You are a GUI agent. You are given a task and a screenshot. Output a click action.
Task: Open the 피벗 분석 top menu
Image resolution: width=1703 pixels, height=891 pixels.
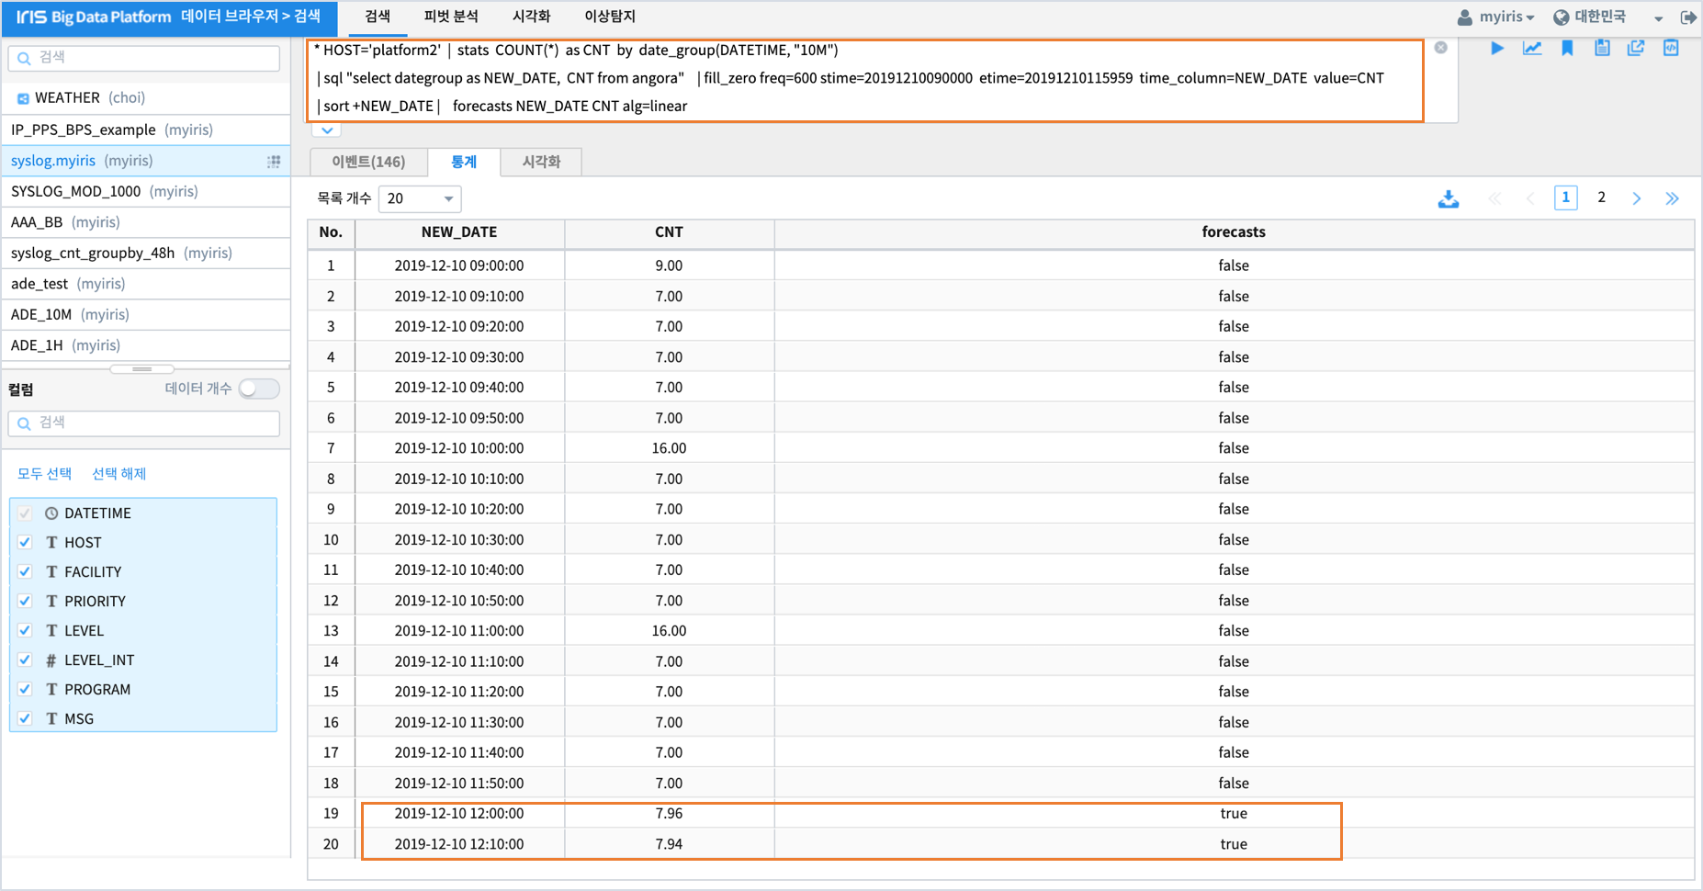tap(451, 17)
